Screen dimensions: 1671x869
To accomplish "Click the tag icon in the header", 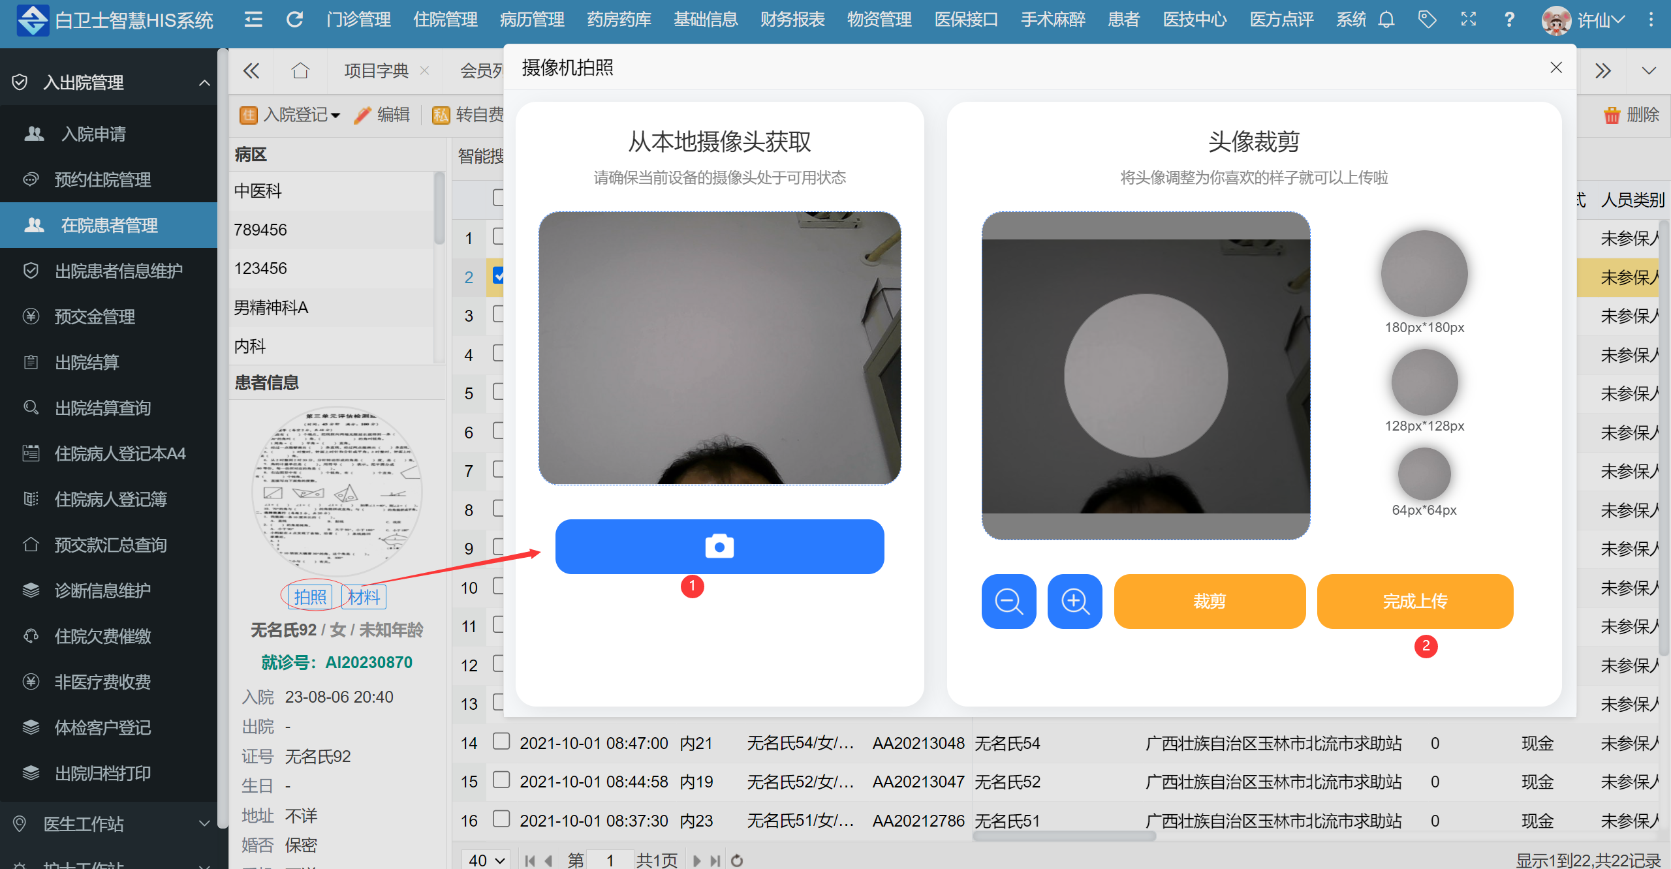I will pos(1428,20).
